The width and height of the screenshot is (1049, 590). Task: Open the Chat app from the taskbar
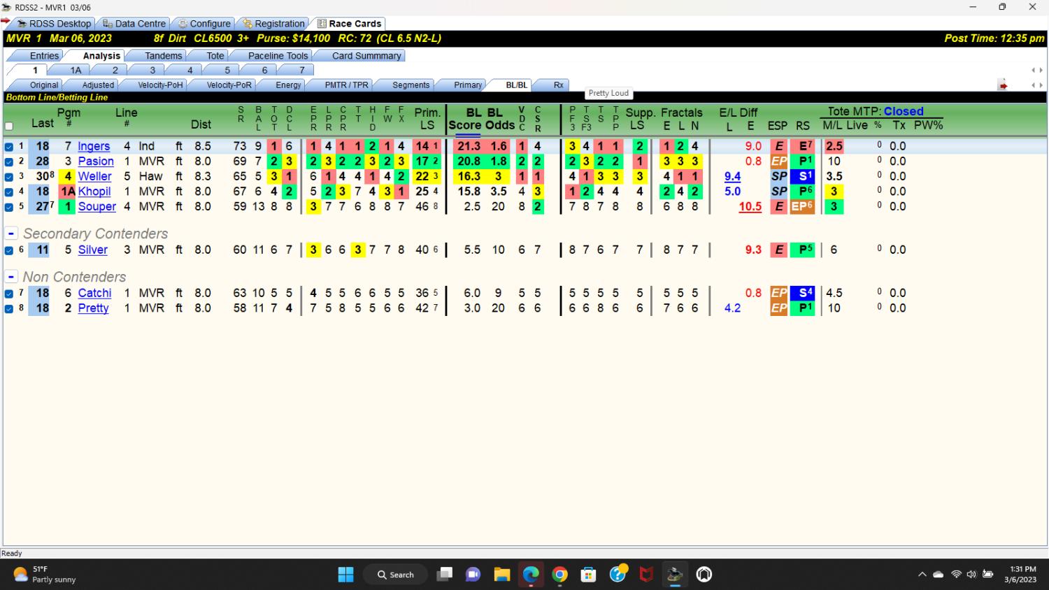473,575
